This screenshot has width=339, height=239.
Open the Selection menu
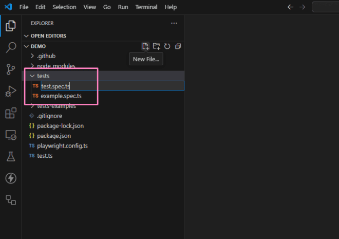[x=64, y=7]
